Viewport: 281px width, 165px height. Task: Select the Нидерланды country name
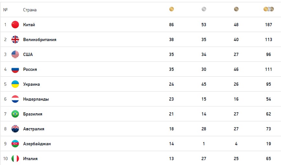[36, 99]
